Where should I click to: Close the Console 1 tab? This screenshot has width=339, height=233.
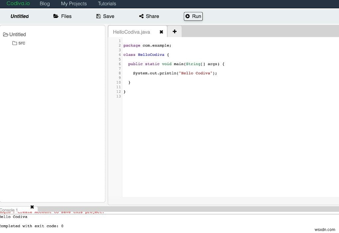[x=32, y=207]
